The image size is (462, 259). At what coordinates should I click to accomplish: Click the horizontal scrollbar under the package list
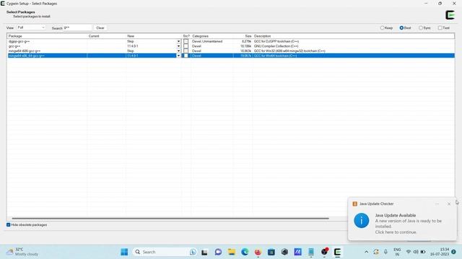(170, 218)
